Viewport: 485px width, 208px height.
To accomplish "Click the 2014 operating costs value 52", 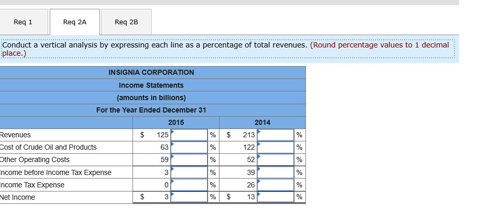I will [251, 159].
